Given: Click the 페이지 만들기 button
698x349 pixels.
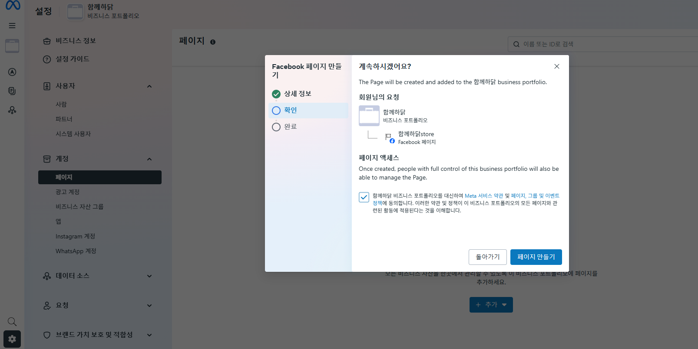Looking at the screenshot, I should pos(536,257).
